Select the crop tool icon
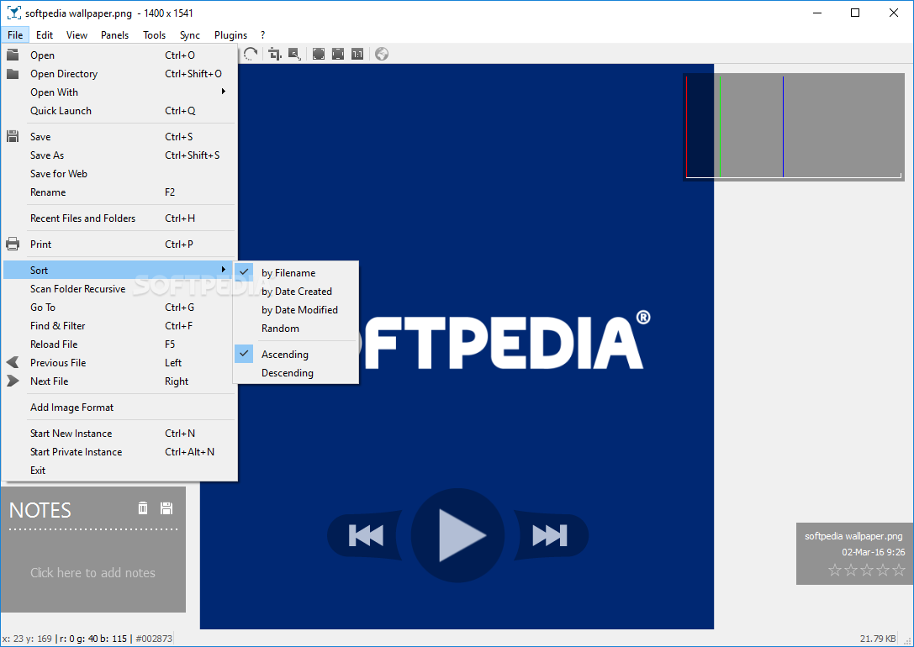 coord(275,54)
